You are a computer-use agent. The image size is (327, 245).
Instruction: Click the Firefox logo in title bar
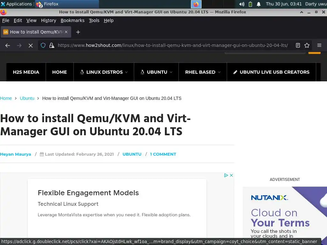(3, 12)
